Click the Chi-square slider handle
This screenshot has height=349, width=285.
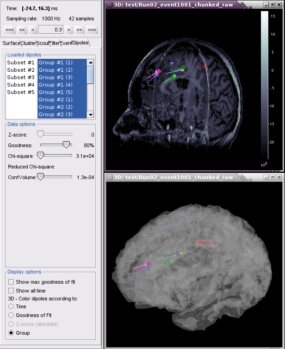pos(40,156)
